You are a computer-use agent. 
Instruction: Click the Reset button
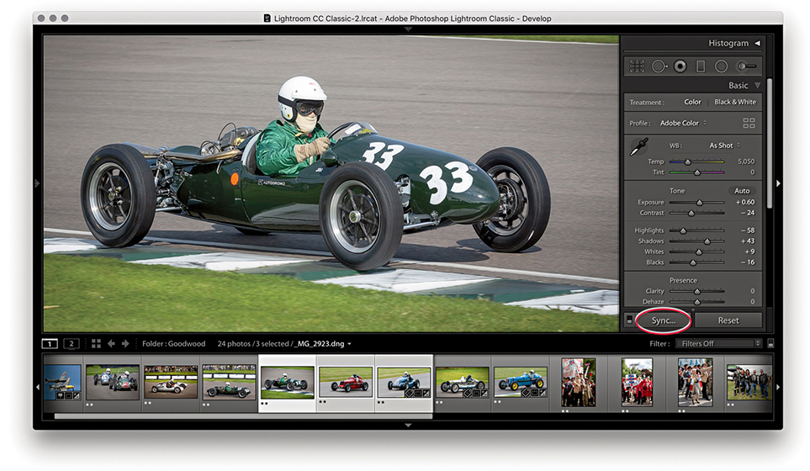728,320
